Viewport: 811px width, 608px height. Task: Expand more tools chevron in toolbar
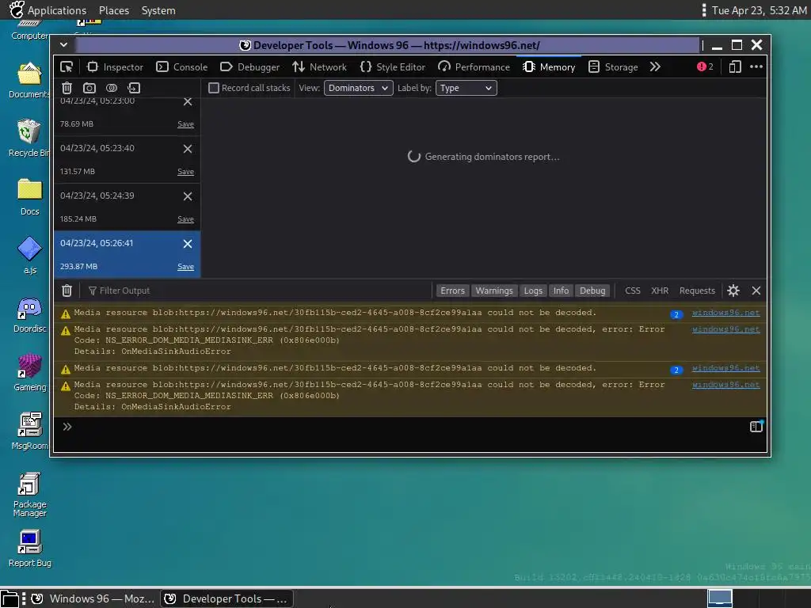(x=655, y=67)
